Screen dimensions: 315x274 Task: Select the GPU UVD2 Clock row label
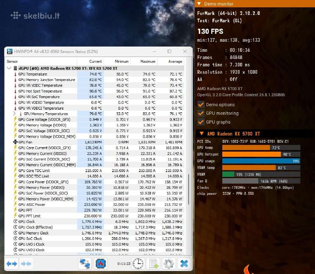point(31,250)
